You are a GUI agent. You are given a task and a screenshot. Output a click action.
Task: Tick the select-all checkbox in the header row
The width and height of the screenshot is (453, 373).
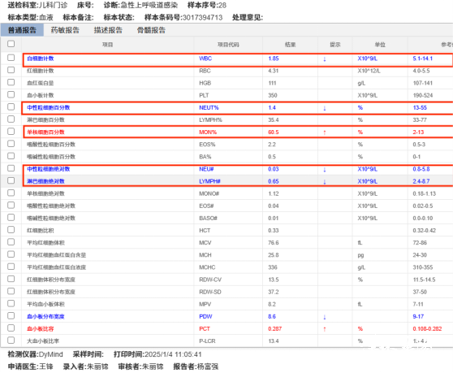(11, 44)
